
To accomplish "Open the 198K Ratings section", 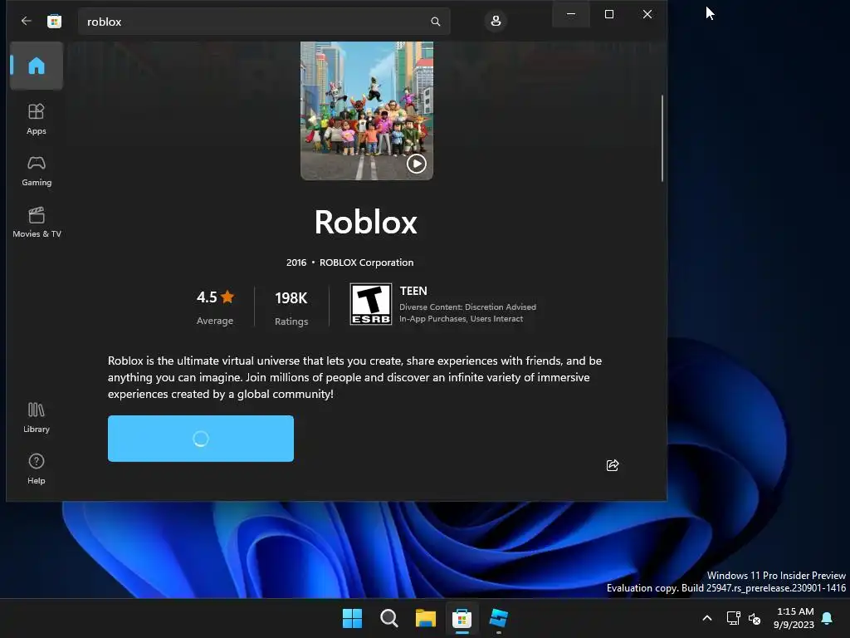I will [x=291, y=307].
